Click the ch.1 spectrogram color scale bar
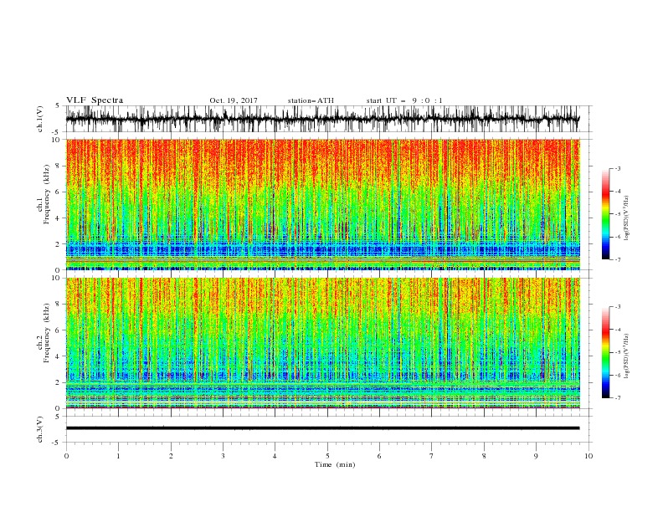This screenshot has width=663, height=512. point(606,213)
